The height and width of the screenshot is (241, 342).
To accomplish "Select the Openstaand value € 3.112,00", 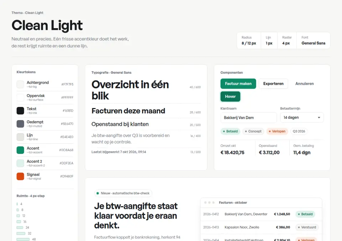I will (269, 153).
